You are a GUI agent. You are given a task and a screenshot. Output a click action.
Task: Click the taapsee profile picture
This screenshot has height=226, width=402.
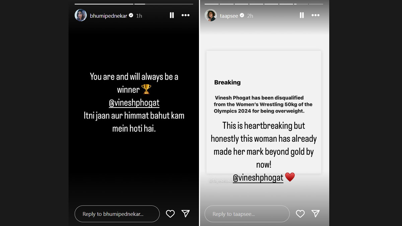(x=211, y=15)
